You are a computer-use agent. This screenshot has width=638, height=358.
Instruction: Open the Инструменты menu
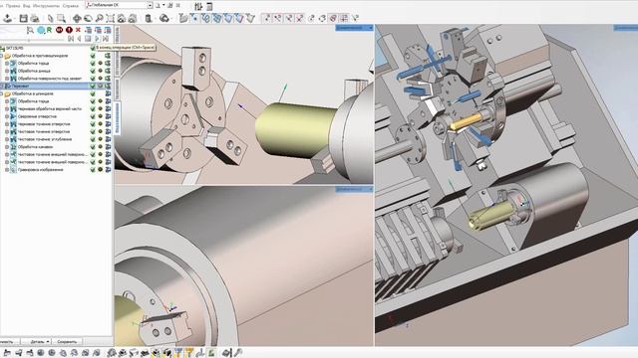46,6
